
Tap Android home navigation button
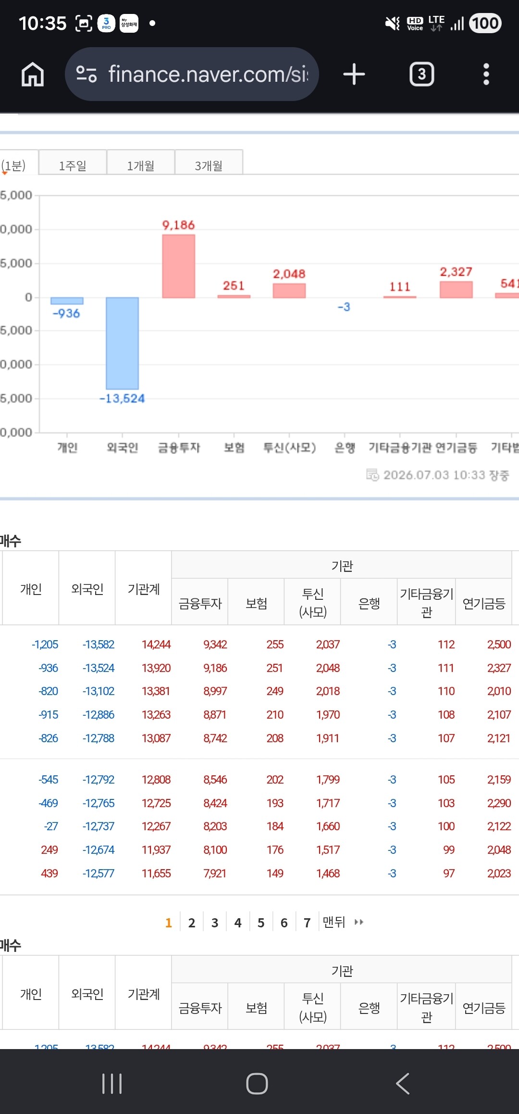click(257, 1084)
